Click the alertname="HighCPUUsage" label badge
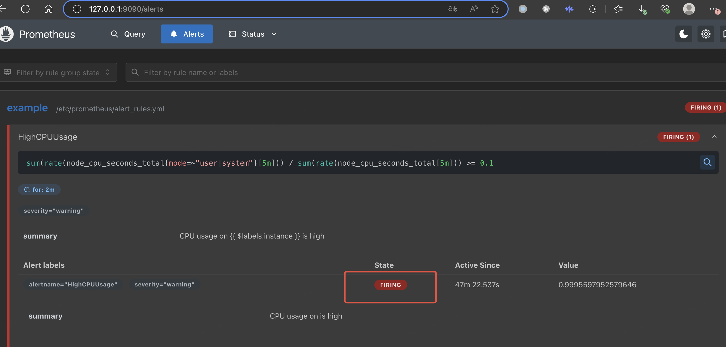 coord(73,284)
